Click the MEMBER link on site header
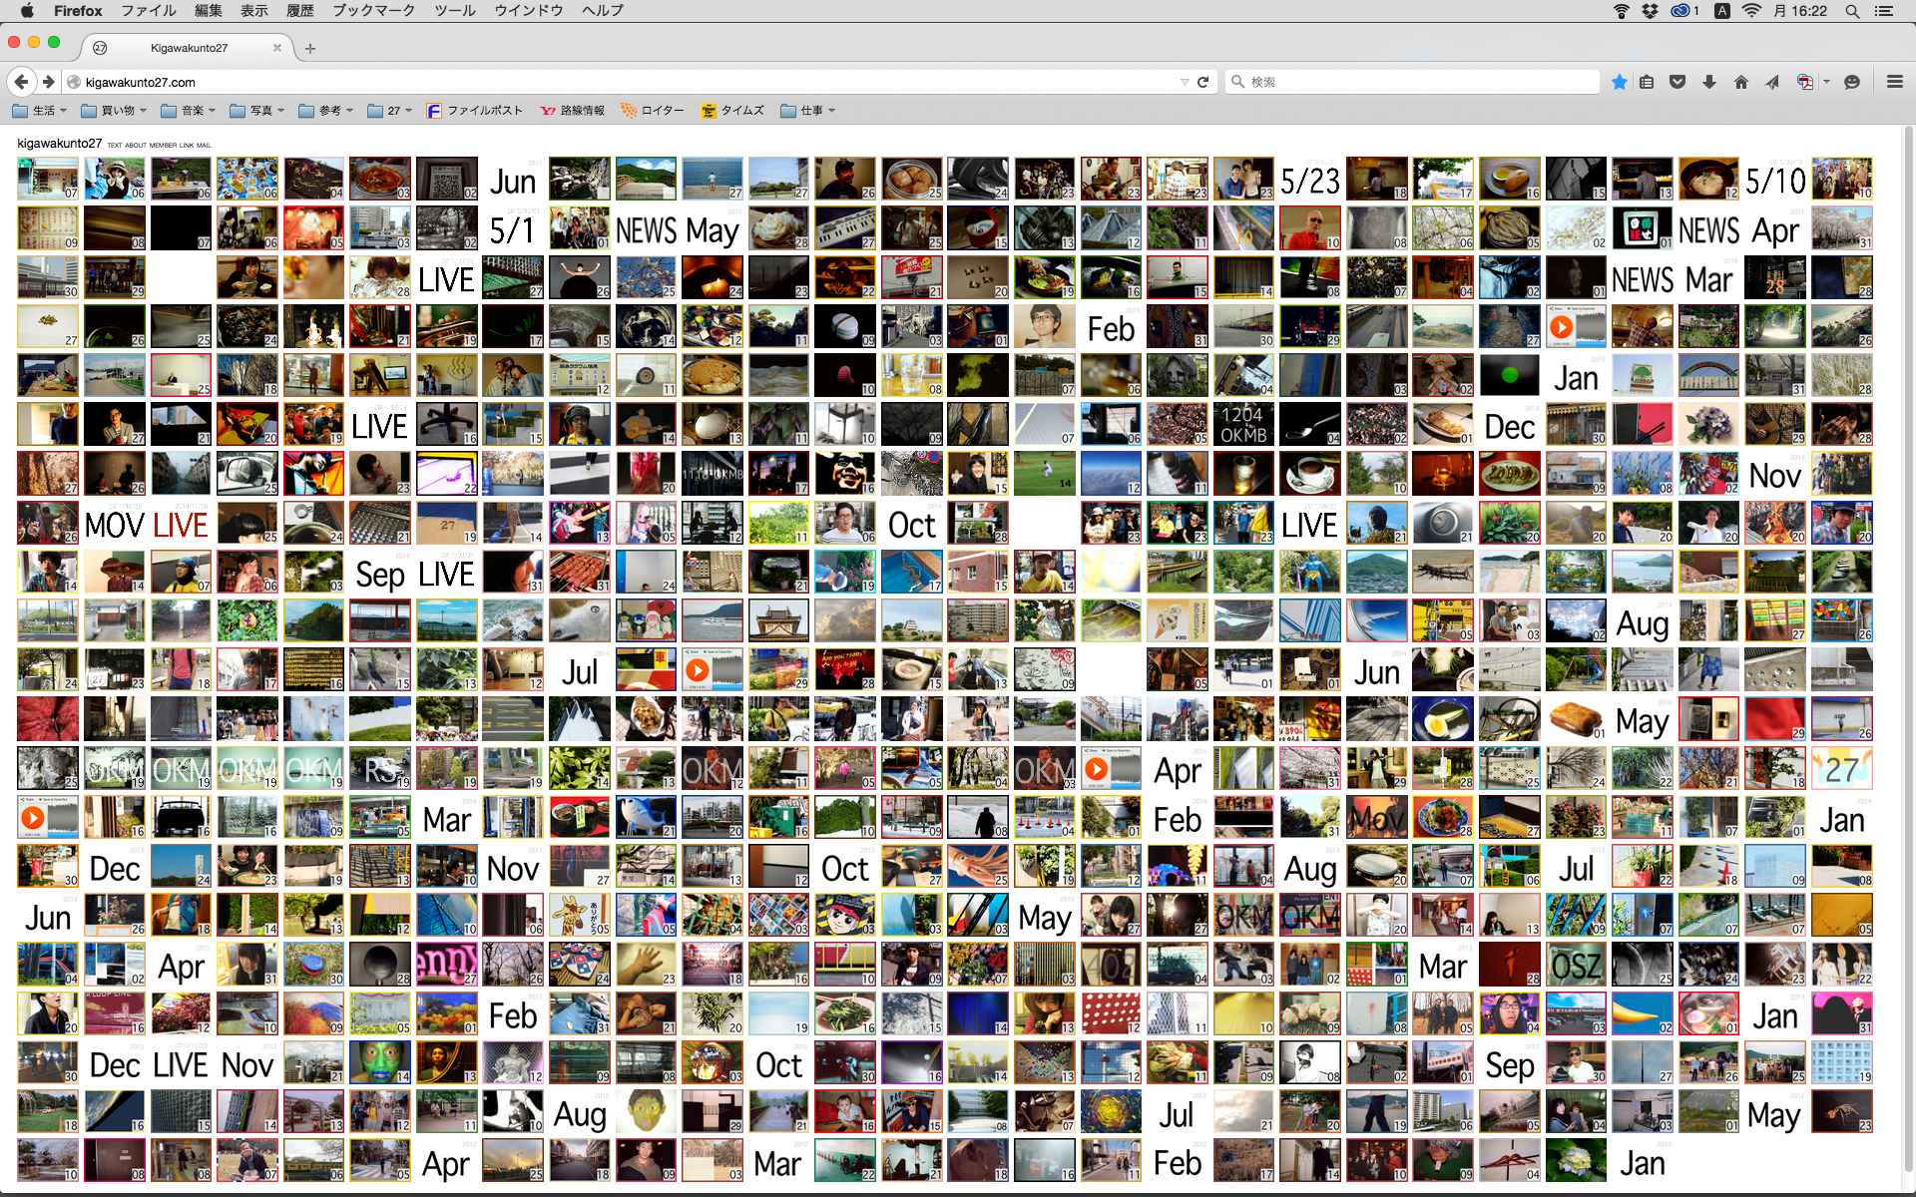 tap(163, 146)
